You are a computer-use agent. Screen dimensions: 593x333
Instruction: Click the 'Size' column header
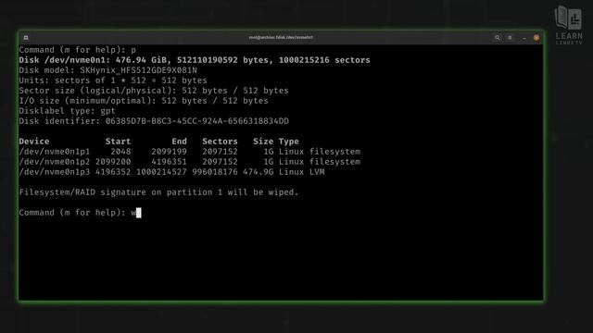[263, 142]
